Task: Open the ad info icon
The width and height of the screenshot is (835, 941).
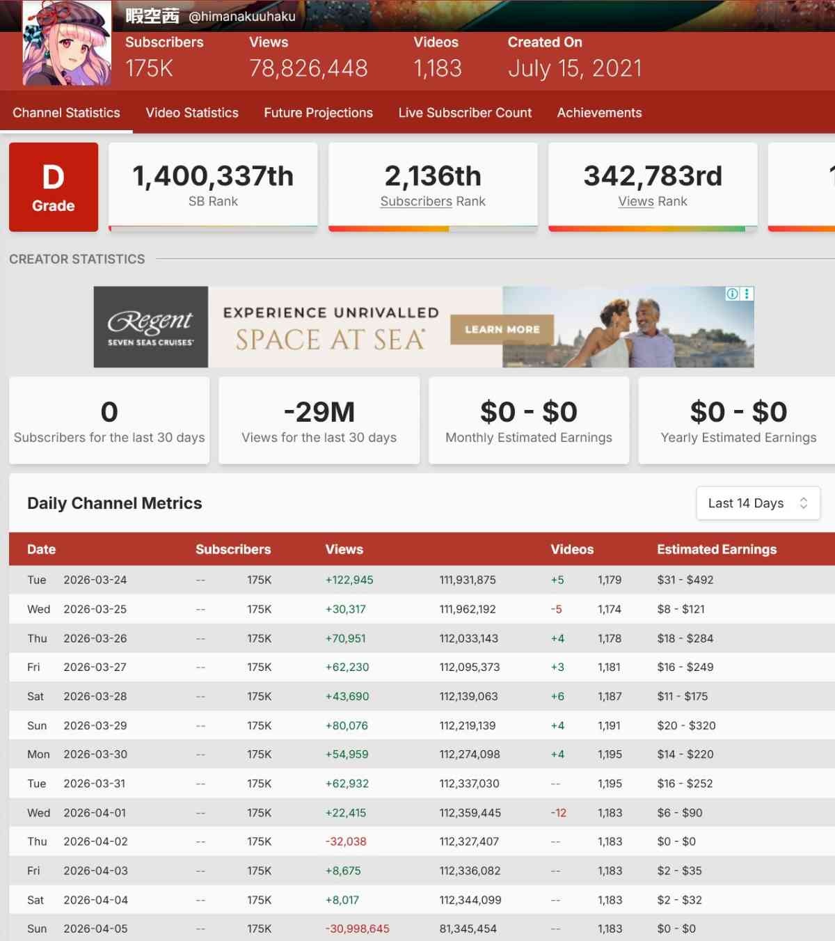Action: [x=732, y=294]
